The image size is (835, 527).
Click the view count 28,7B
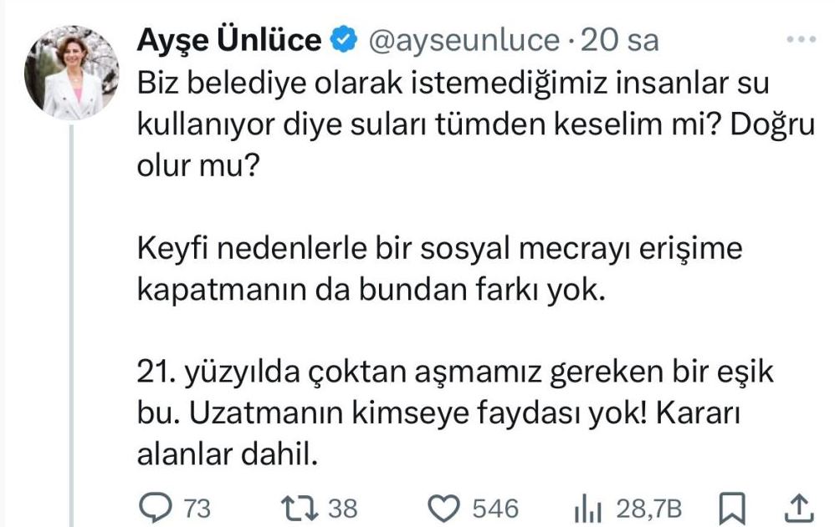point(648,508)
